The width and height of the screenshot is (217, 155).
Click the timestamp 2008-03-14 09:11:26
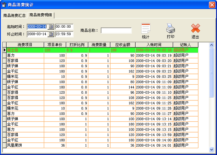coord(154,108)
